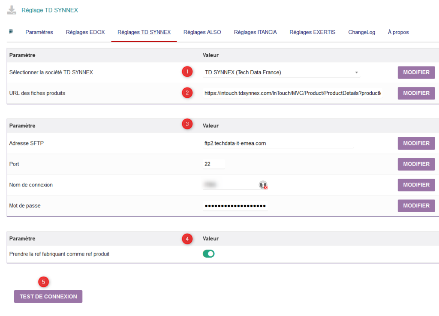This screenshot has height=316, width=439.
Task: Switch to the Réglages EDOX tab
Action: (x=85, y=32)
